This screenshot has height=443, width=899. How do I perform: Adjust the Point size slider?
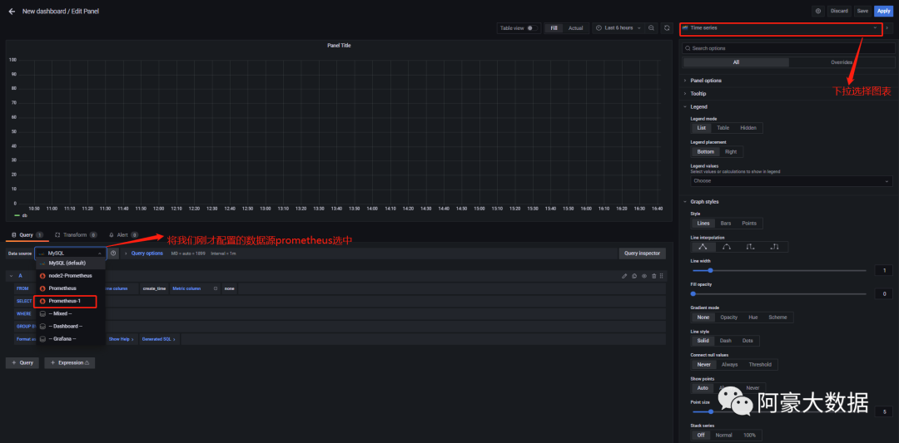pos(780,411)
